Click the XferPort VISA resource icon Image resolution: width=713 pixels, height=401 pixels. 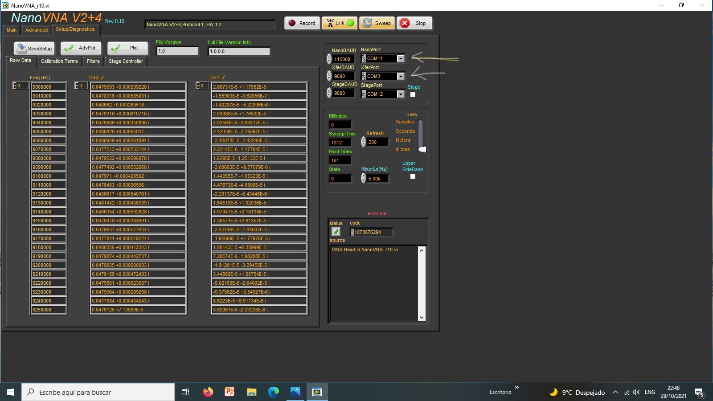(x=364, y=76)
